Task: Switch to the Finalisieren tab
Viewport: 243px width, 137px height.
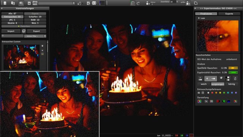Action: (206, 14)
